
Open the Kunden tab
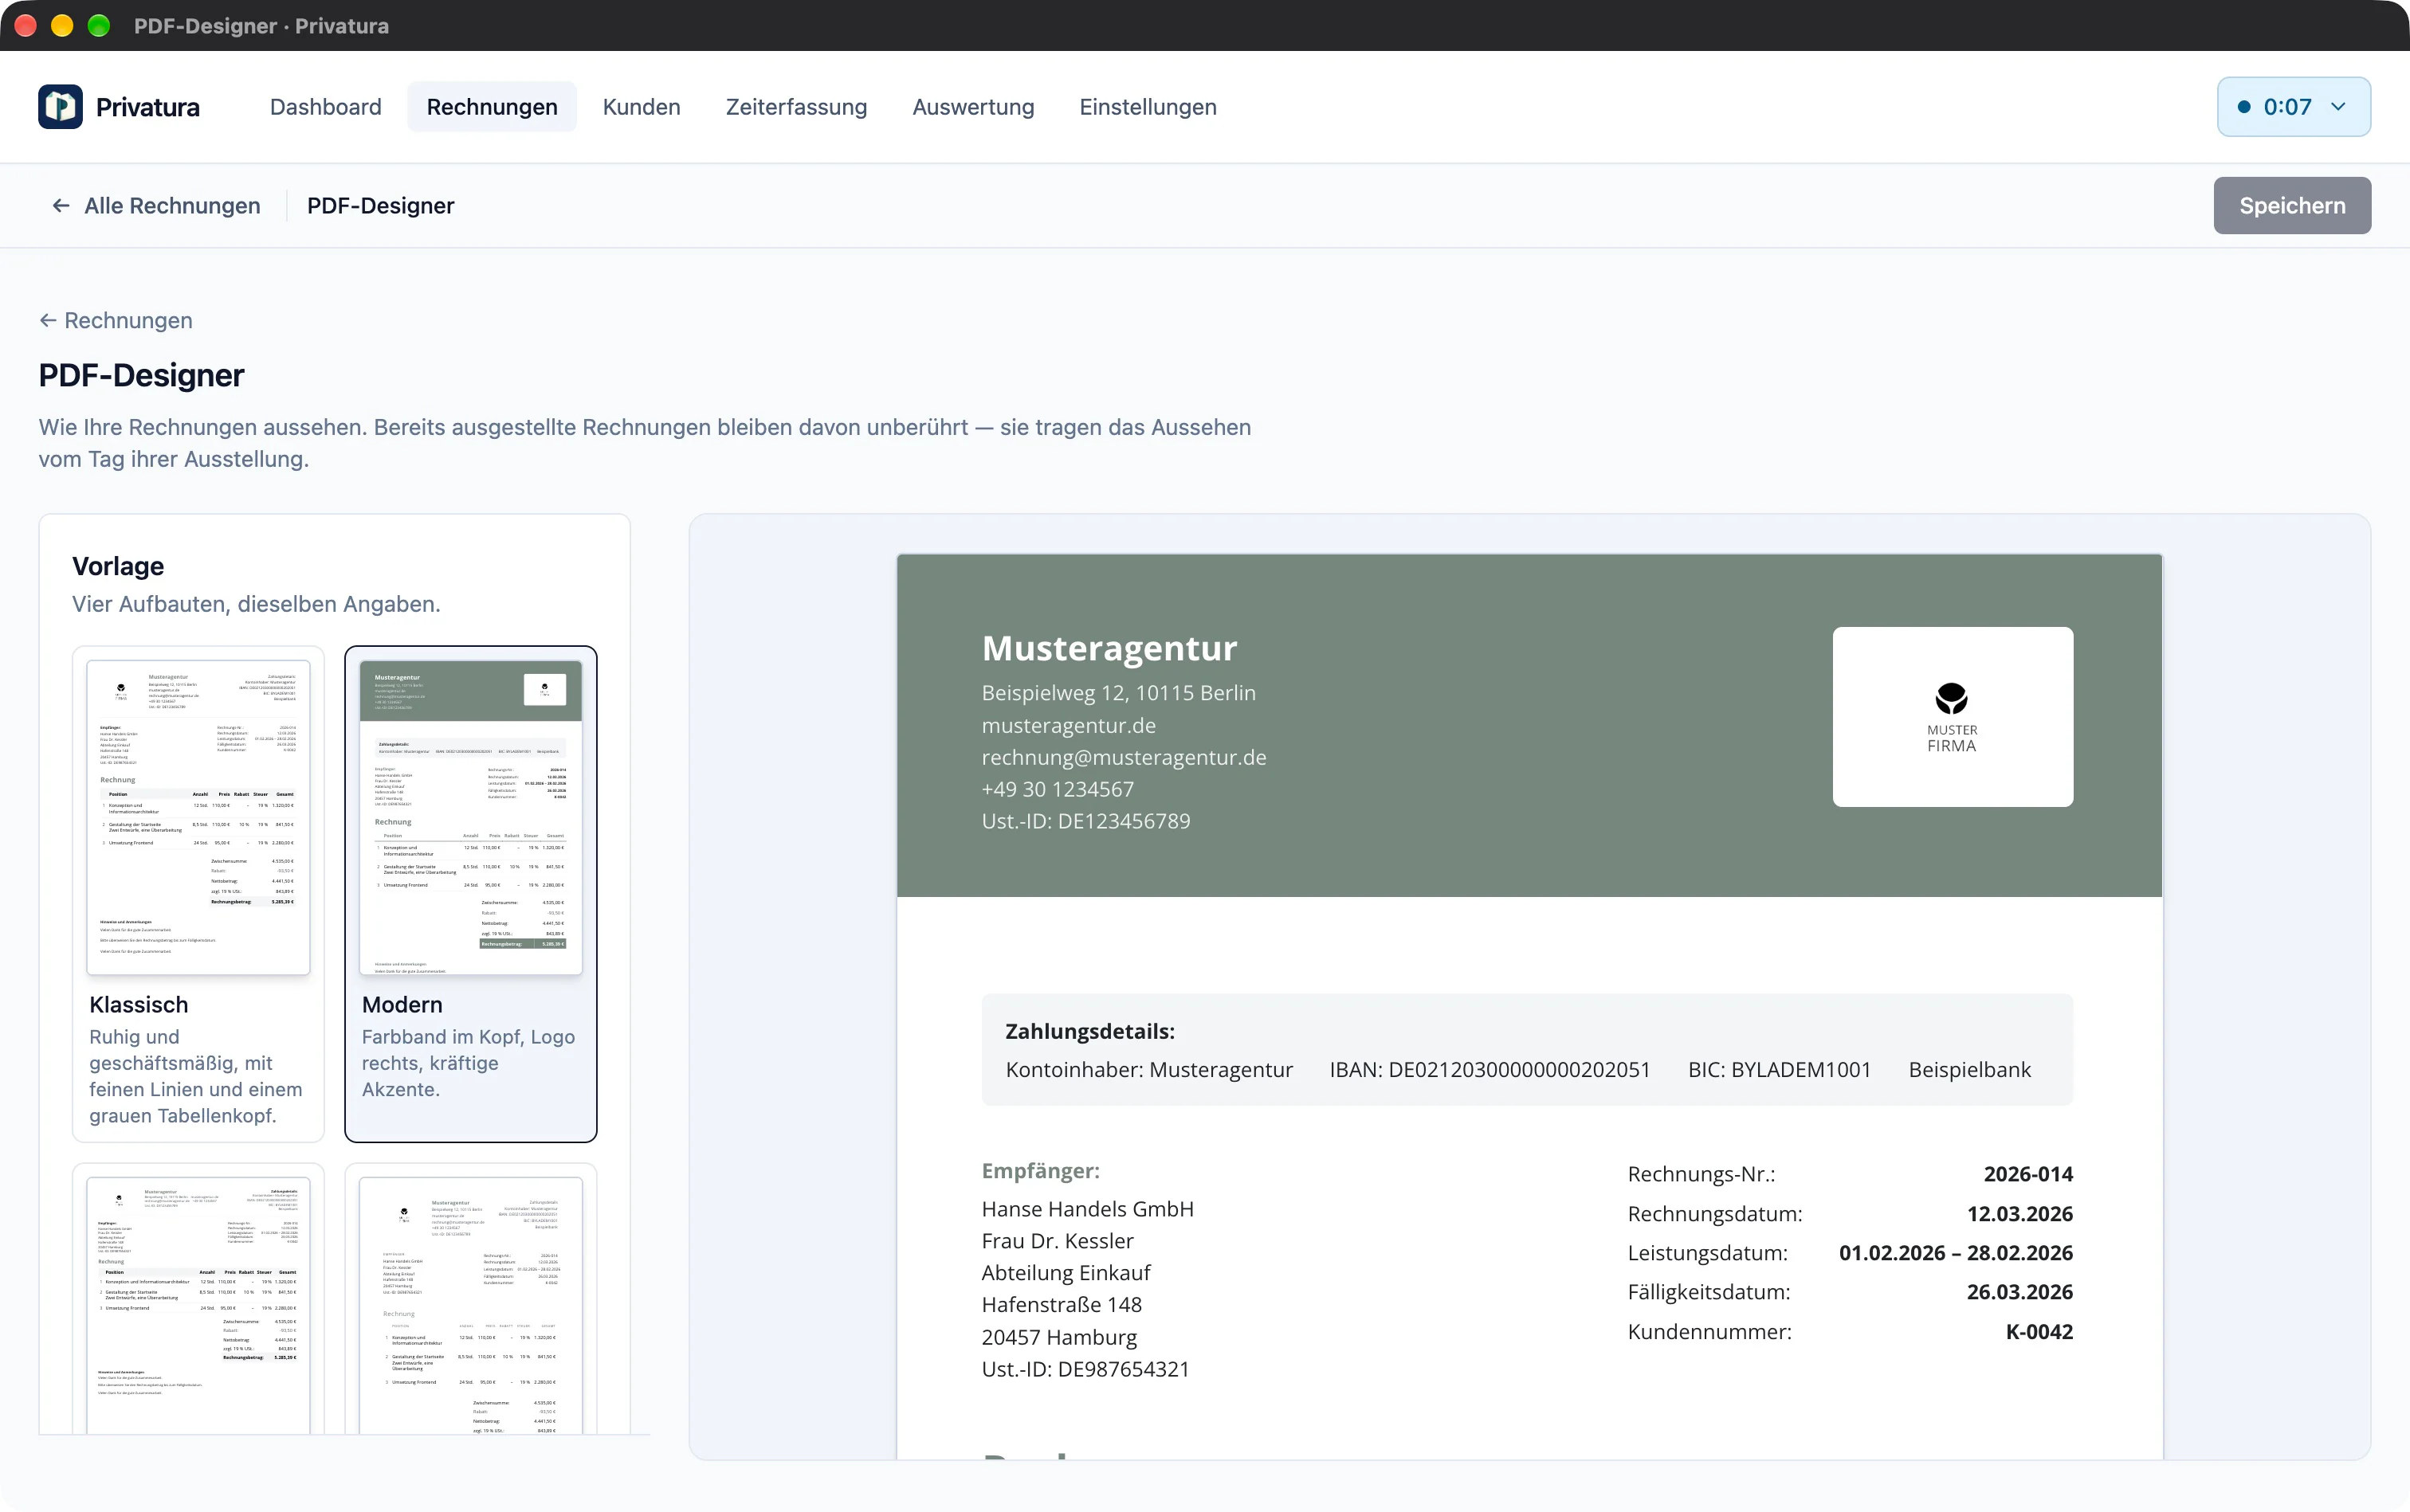[x=642, y=107]
